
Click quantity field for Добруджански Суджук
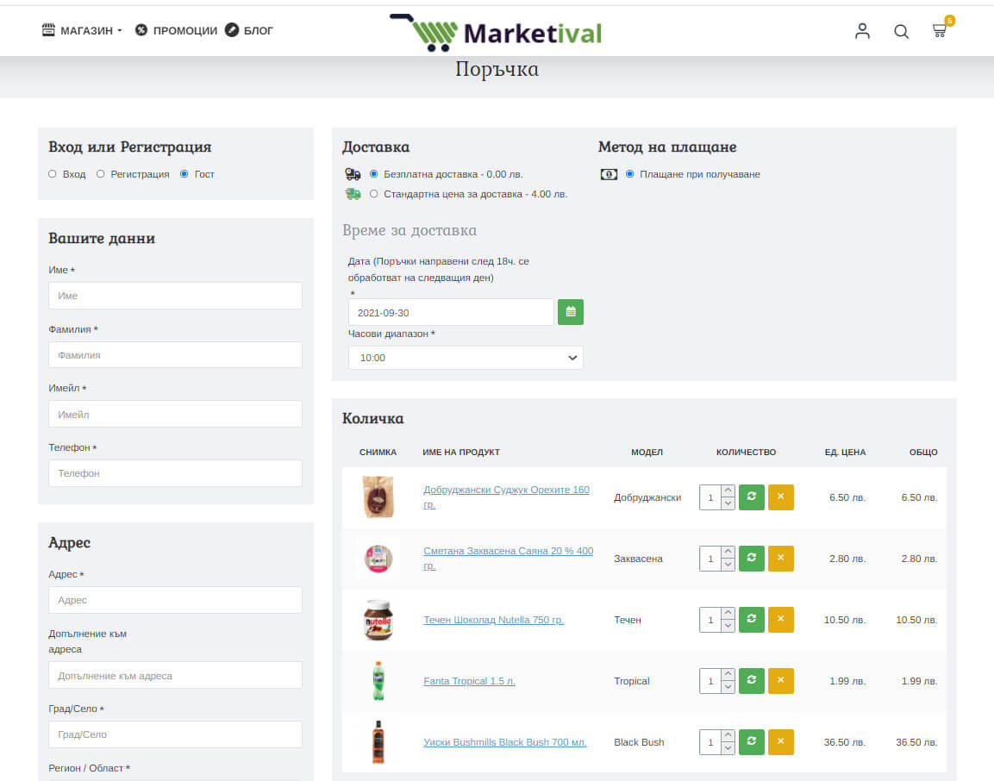pyautogui.click(x=710, y=497)
